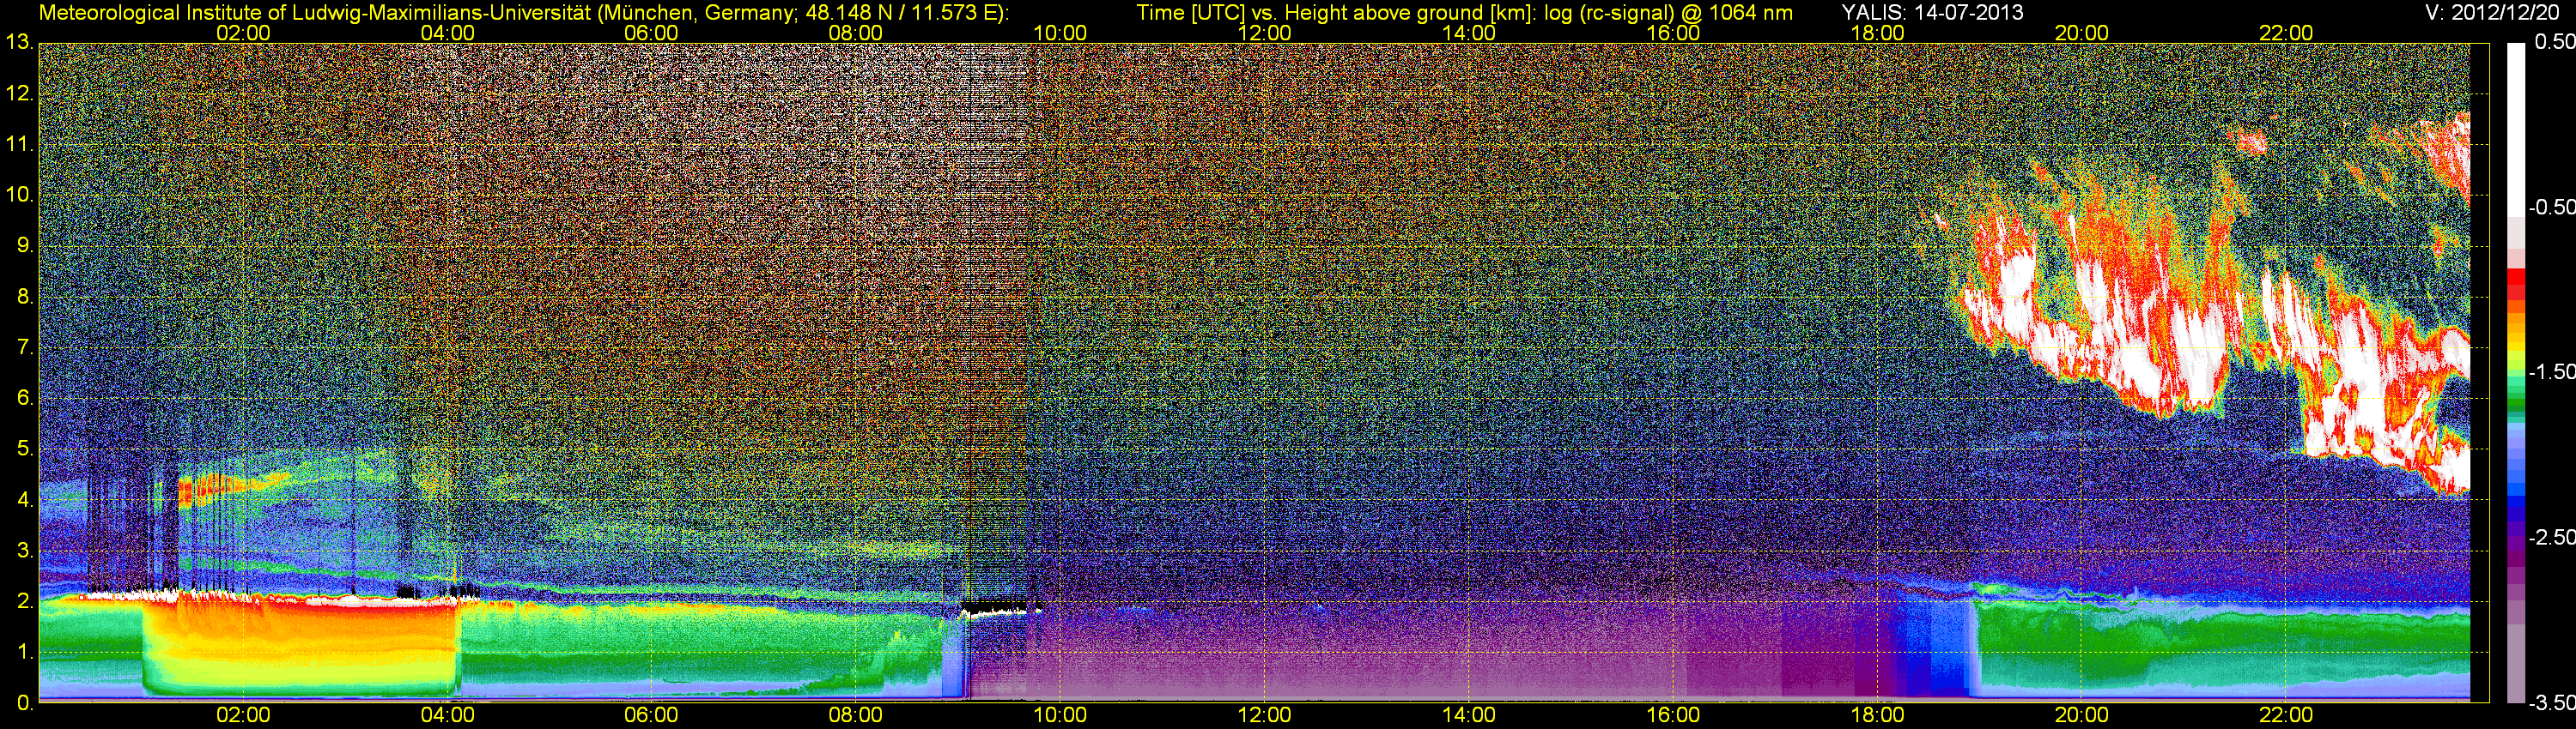Image resolution: width=2576 pixels, height=729 pixels.
Task: Click the 12:00 label on the top time axis
Action: 1264,33
